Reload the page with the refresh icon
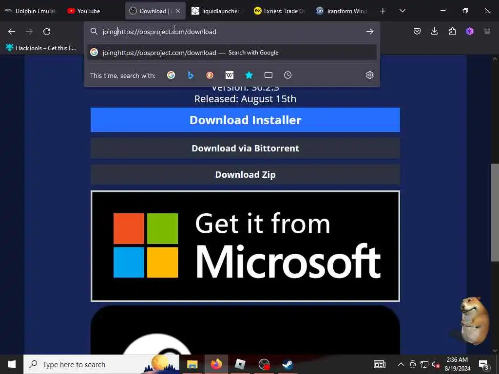The width and height of the screenshot is (499, 374). click(47, 32)
